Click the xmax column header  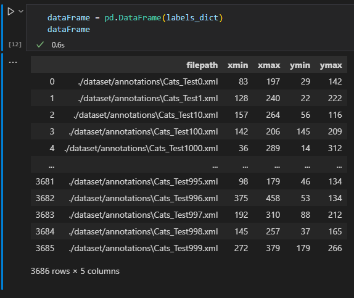[269, 65]
